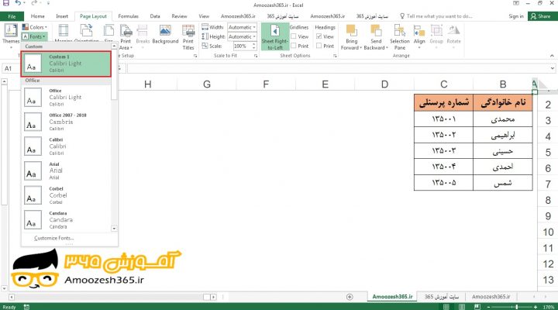Viewport: 558px width, 310px height.
Task: Click Share button
Action: tap(540, 16)
